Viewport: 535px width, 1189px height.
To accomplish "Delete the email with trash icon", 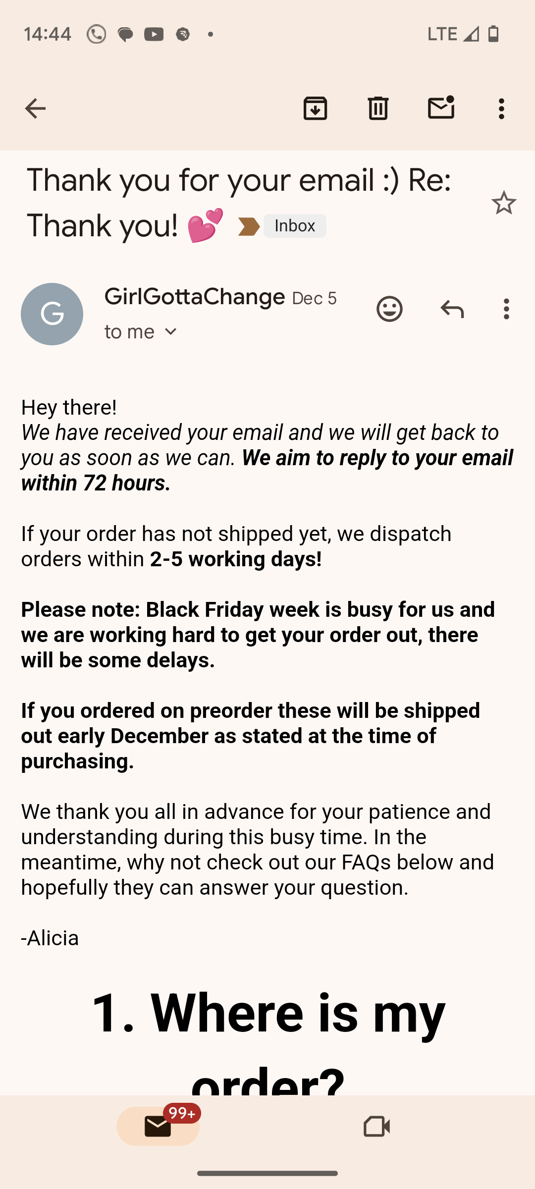I will pos(378,108).
